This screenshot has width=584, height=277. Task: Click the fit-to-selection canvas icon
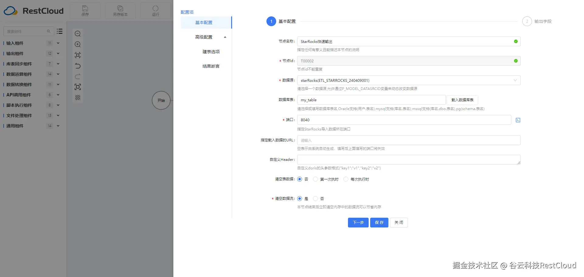click(x=78, y=55)
